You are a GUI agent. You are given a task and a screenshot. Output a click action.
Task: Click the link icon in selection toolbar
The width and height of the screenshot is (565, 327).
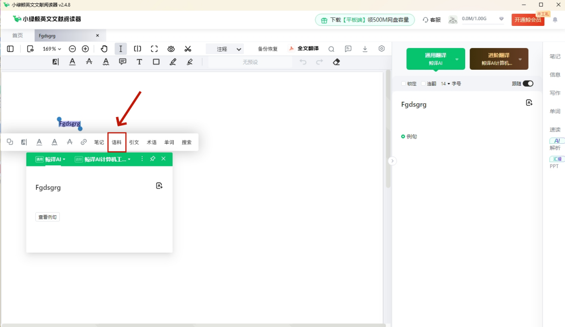click(x=84, y=142)
